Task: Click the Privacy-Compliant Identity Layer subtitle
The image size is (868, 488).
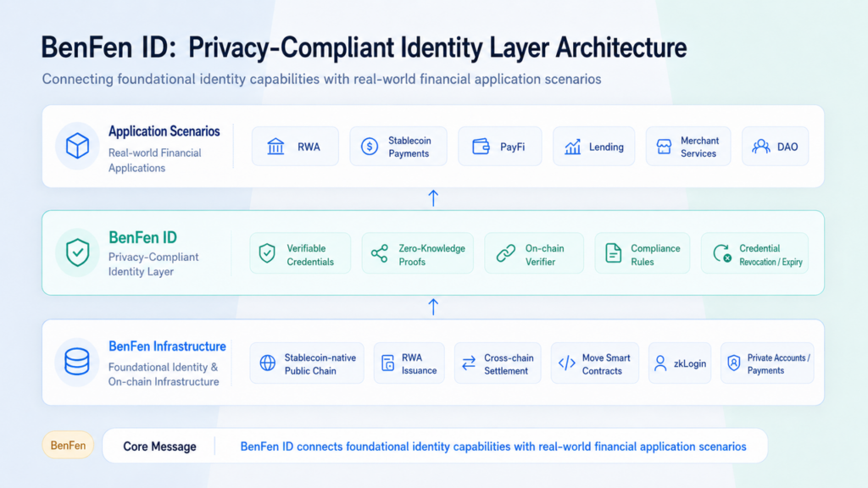Action: (153, 264)
